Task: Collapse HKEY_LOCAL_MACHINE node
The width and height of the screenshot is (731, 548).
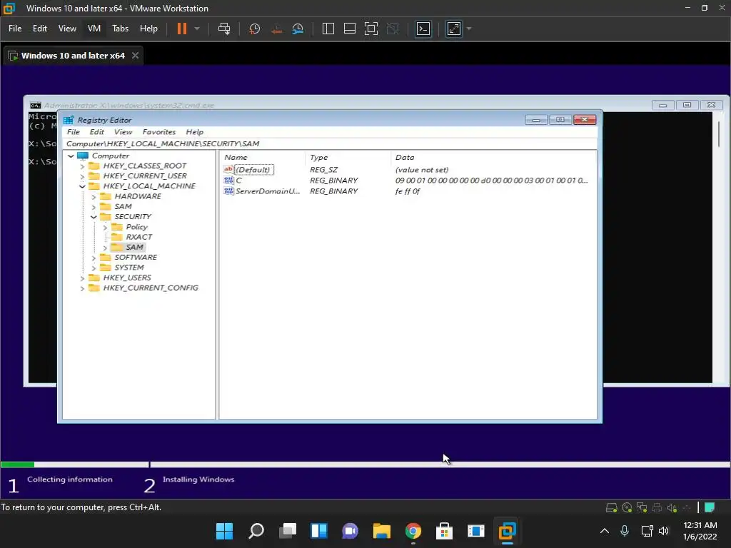Action: 82,186
